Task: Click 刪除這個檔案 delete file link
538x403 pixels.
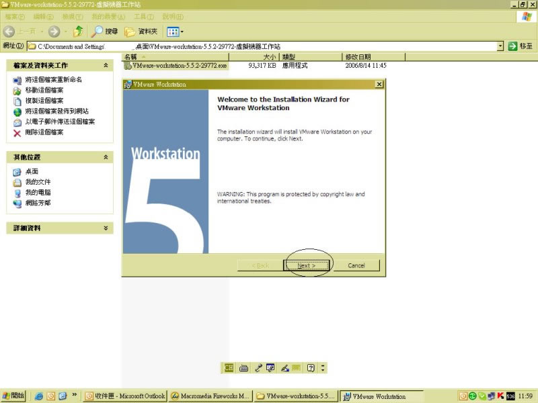Action: 44,132
